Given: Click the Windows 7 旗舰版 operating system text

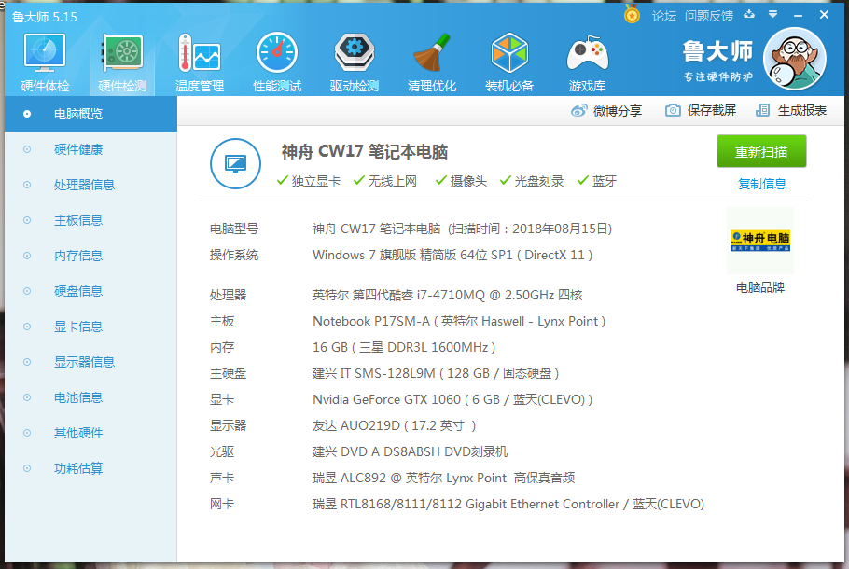Looking at the screenshot, I should [452, 255].
